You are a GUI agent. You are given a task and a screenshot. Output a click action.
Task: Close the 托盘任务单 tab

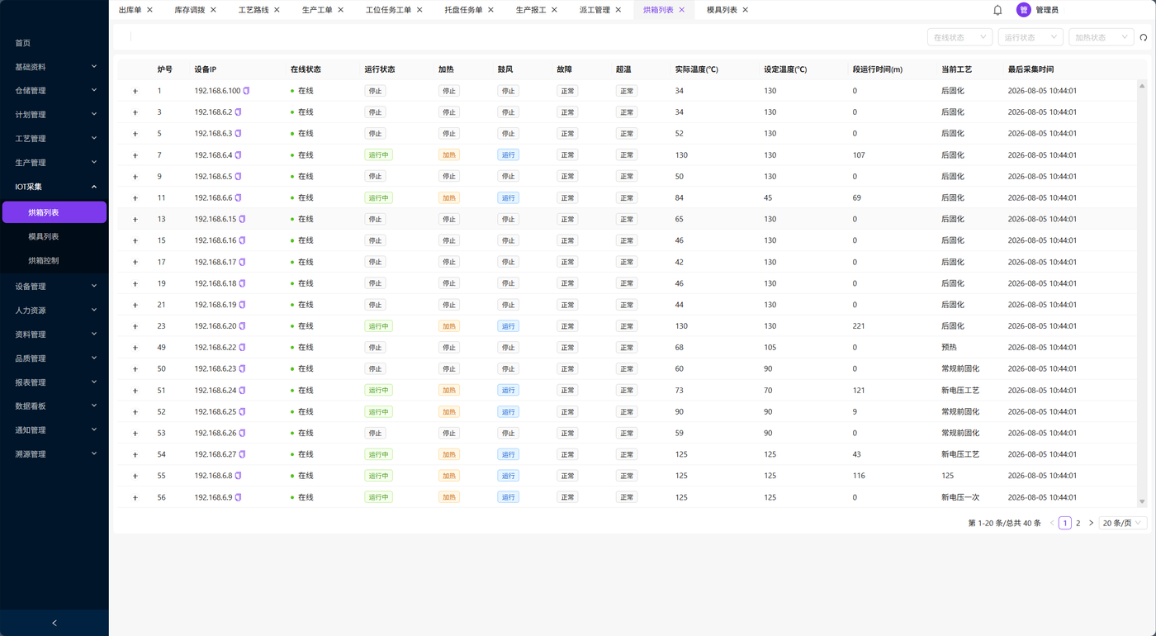490,10
